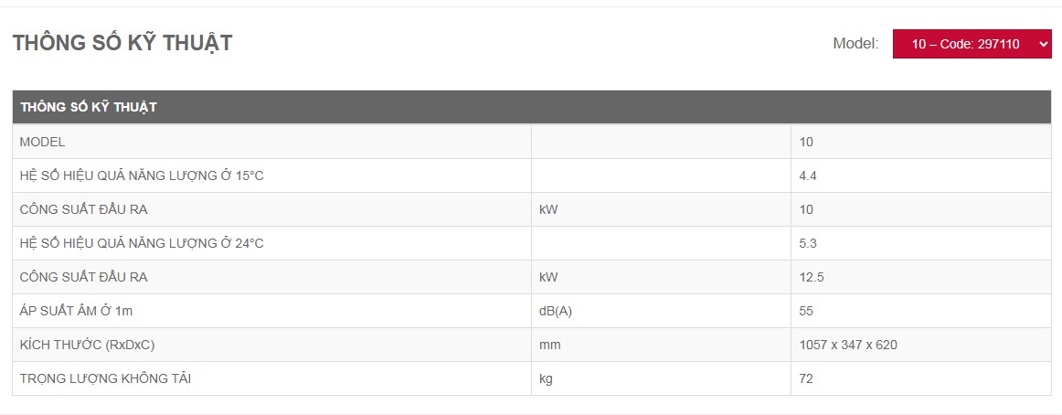The height and width of the screenshot is (415, 1062).
Task: Click the dropdown chevron arrow beside 297110
Action: [x=1042, y=44]
